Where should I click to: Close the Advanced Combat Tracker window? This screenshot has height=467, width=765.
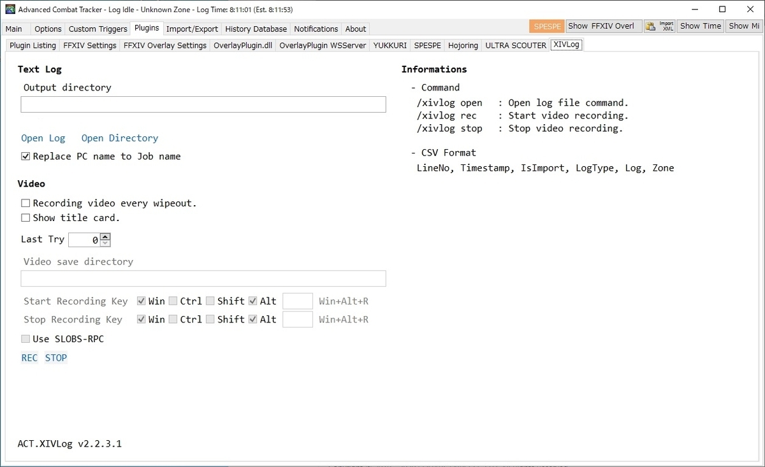(x=750, y=9)
